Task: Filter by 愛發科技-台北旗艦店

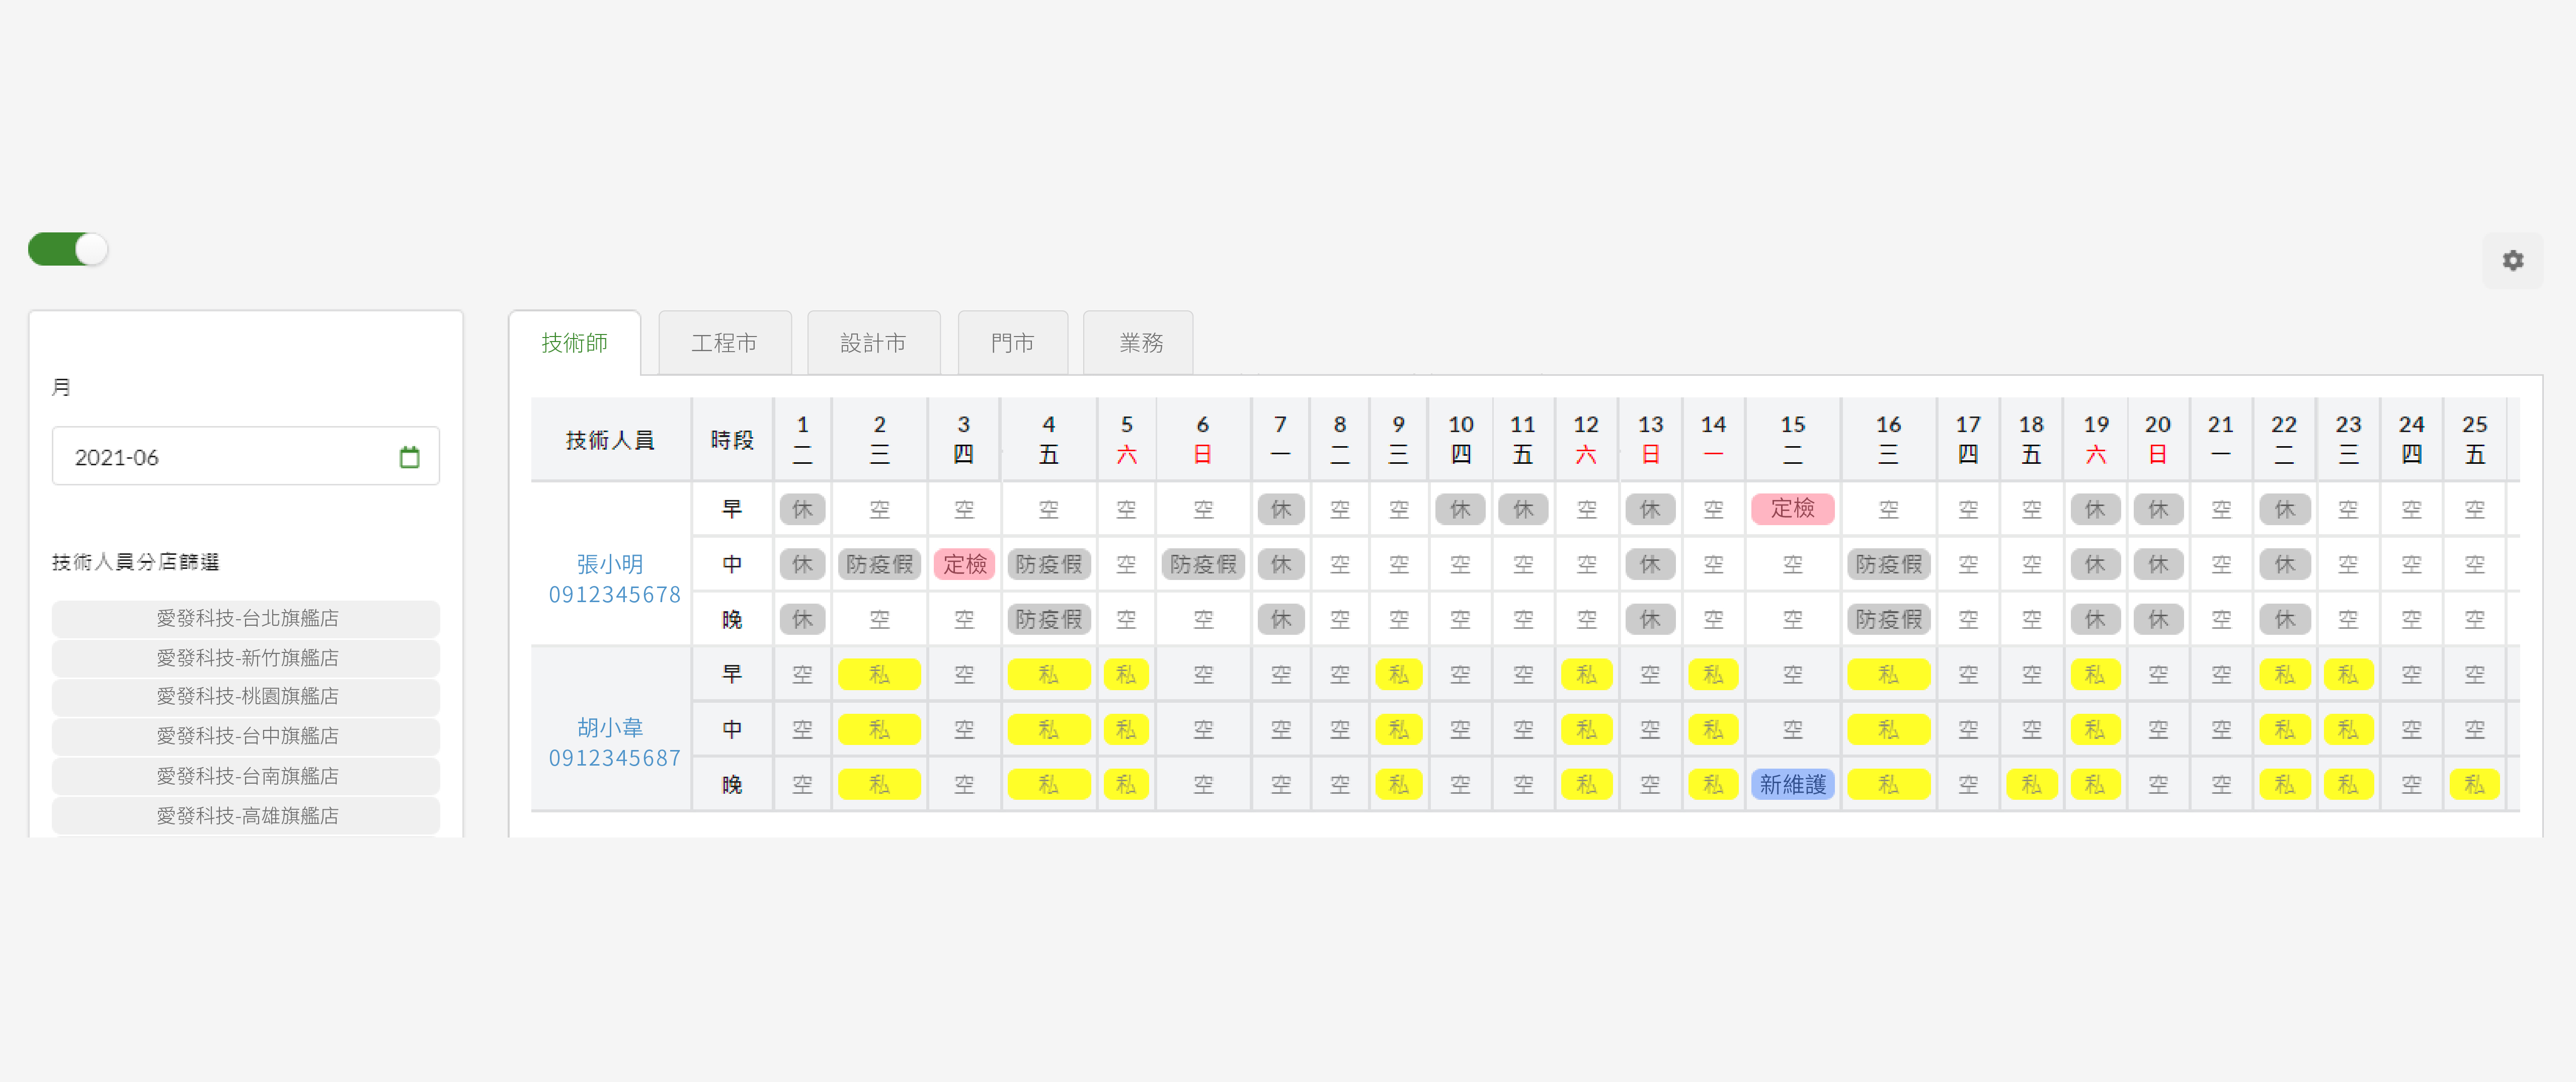Action: coord(246,618)
